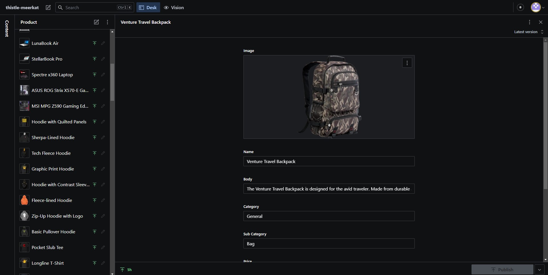548x275 pixels.
Task: Open the Vision query tool
Action: pos(174,7)
